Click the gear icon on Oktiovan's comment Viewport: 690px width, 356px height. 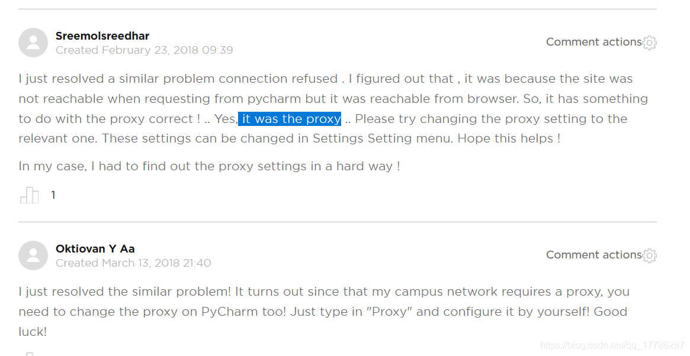click(650, 255)
